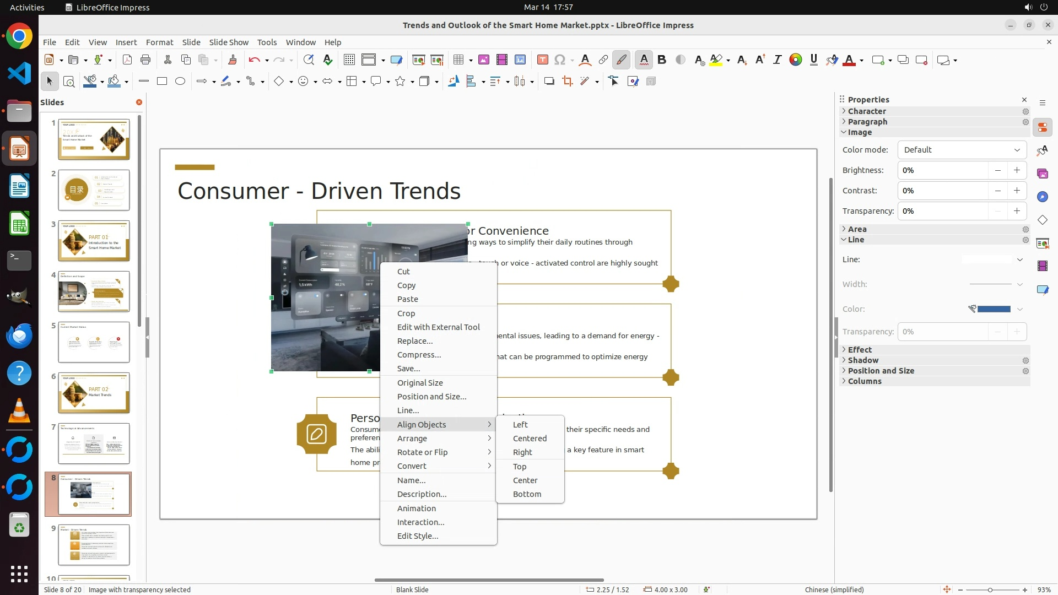Open the sidebar Gallery deck icon
This screenshot has height=595, width=1058.
[1042, 174]
